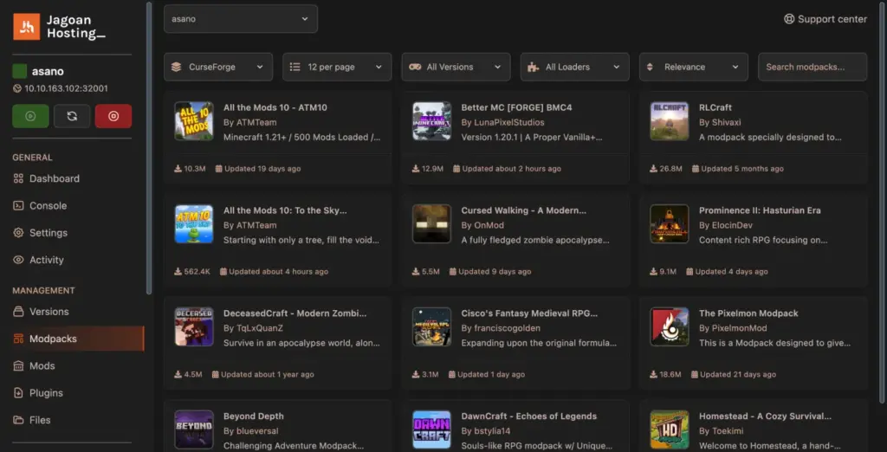Open the CurseForge source dropdown
The height and width of the screenshot is (452, 887).
218,67
